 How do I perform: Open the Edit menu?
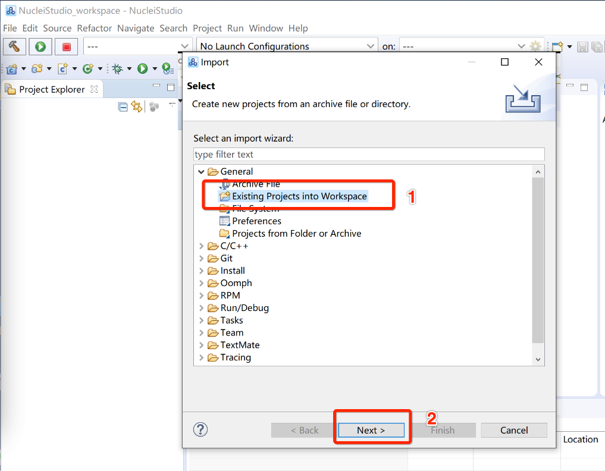[30, 28]
